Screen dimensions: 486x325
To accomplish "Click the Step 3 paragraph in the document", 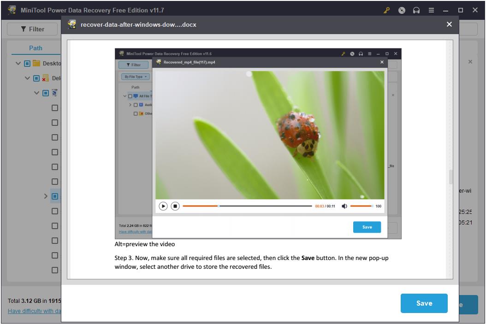I will [x=251, y=262].
